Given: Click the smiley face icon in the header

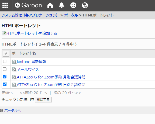Looking at the screenshot, I should coord(73,5).
